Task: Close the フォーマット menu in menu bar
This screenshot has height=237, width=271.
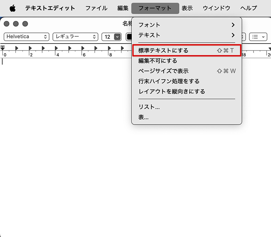Action: pyautogui.click(x=155, y=8)
